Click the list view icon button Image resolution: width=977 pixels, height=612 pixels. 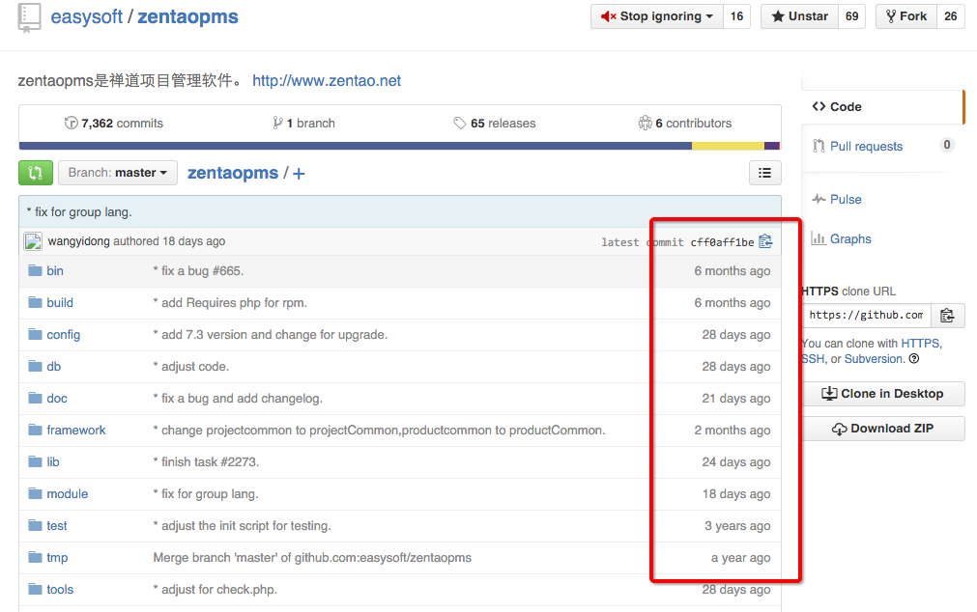(764, 173)
